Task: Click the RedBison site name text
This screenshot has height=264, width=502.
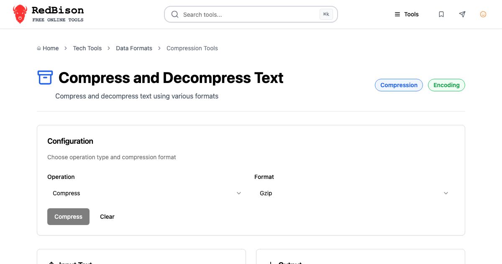Action: point(58,10)
